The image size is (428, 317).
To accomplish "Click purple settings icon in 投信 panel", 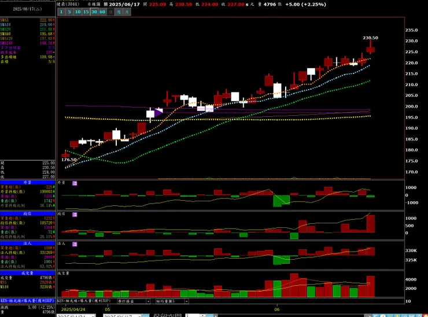I will pyautogui.click(x=75, y=215).
